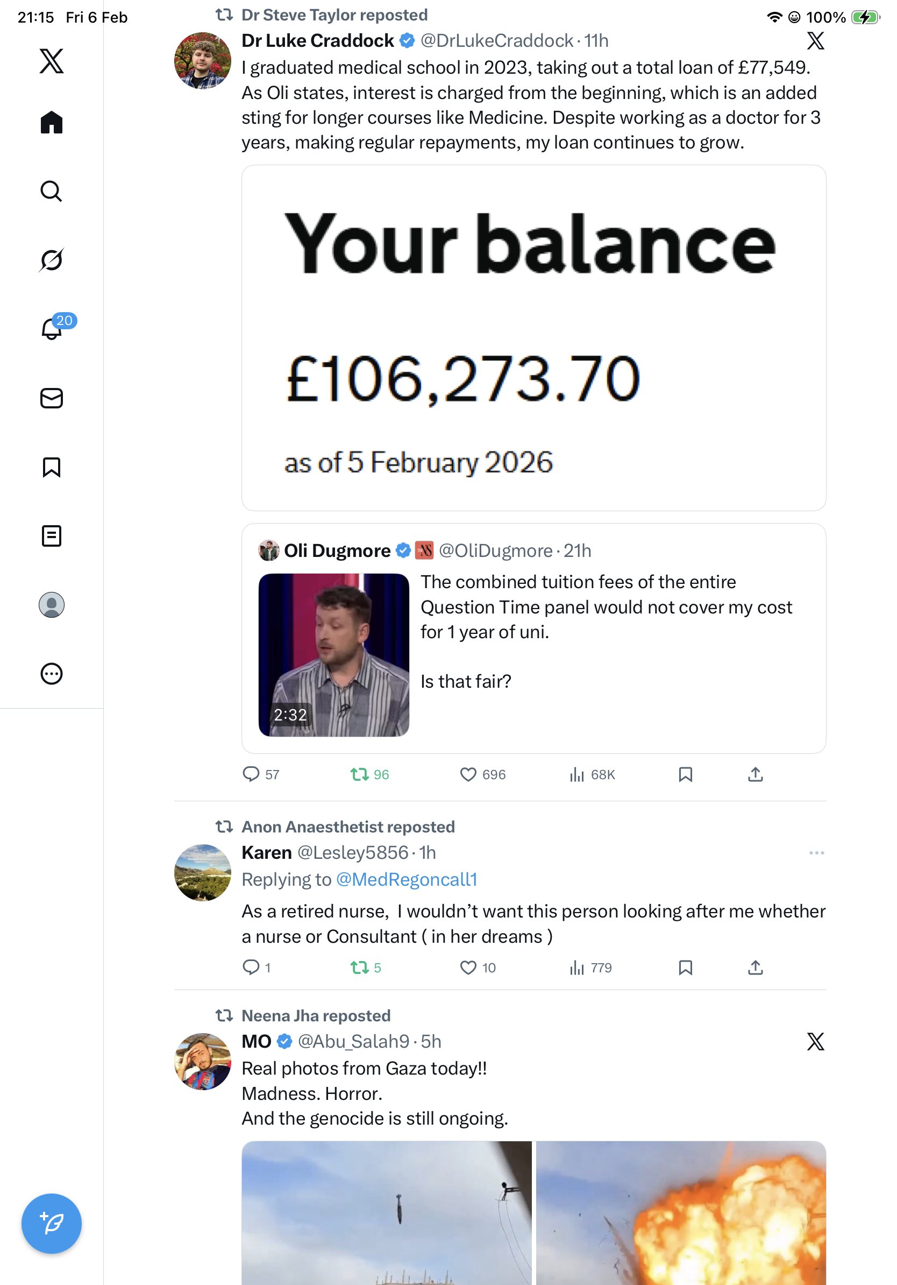The image size is (897, 1285).
Task: Open Bookmarks in the sidebar
Action: click(52, 467)
